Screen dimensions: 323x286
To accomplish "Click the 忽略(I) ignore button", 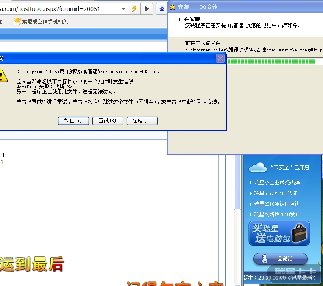I will click(x=142, y=121).
